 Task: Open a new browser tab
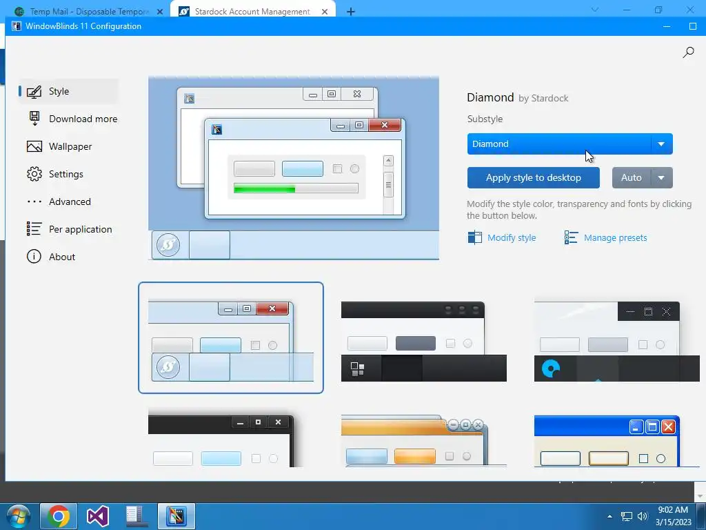tap(351, 12)
